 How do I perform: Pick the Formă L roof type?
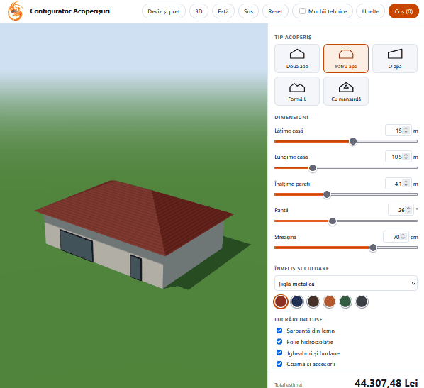(297, 92)
